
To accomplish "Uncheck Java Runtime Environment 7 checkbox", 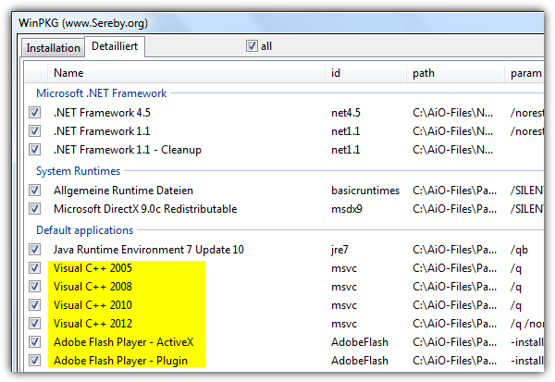I will 35,250.
